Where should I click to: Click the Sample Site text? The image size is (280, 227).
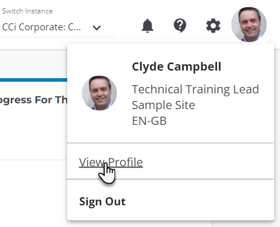point(163,105)
